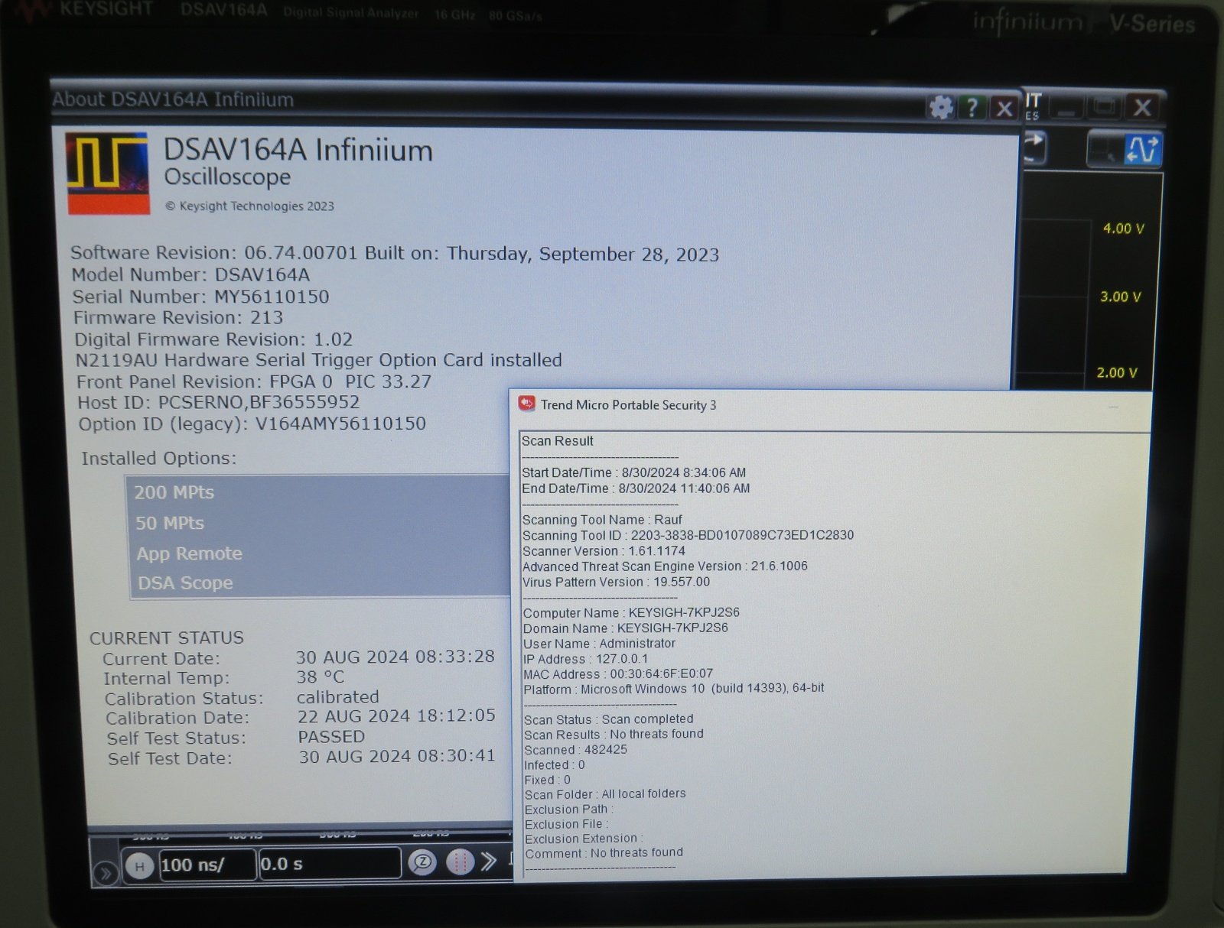The height and width of the screenshot is (928, 1224).
Task: Click the MAC Address 00:30:64:6F:E0:07 line
Action: [x=618, y=674]
